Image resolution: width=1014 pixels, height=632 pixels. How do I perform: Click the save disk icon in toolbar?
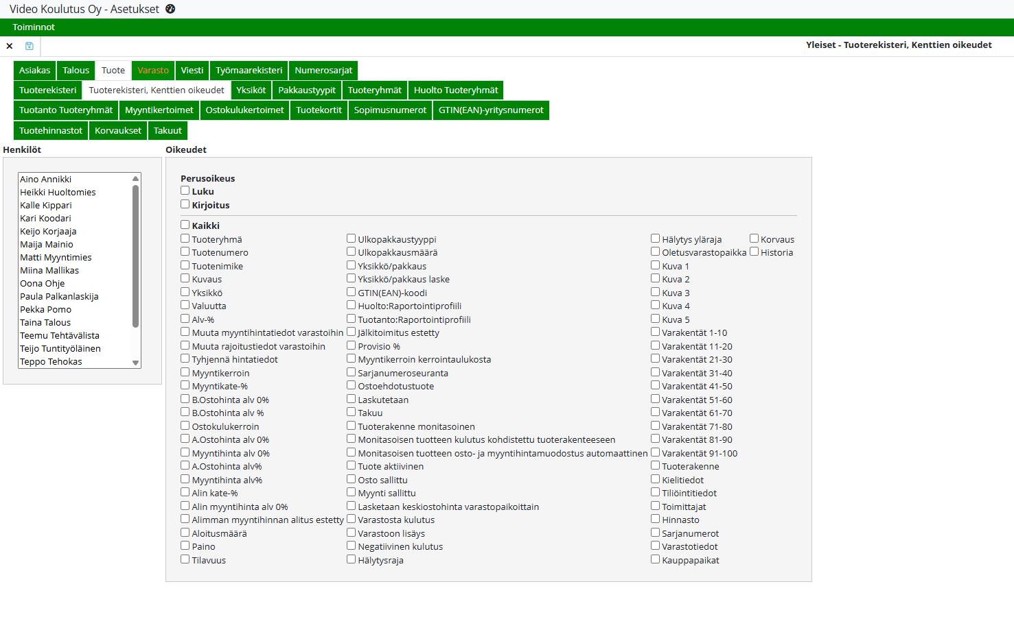[x=30, y=46]
